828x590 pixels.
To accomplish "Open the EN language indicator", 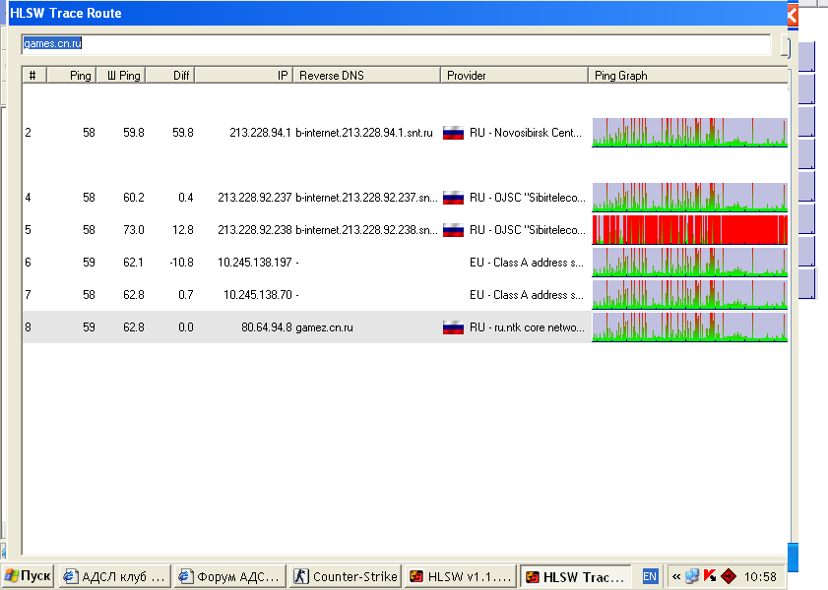I will pos(650,576).
